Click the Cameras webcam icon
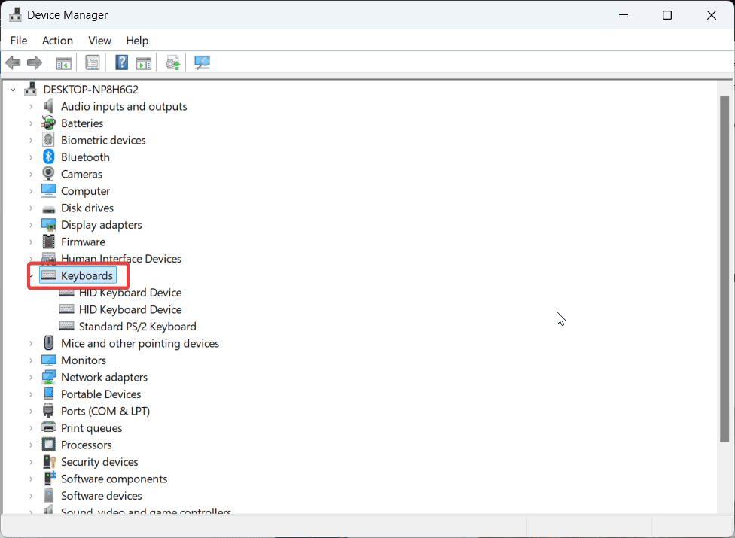 [48, 174]
